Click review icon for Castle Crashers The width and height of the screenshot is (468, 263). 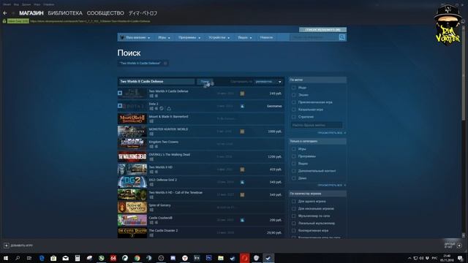click(x=242, y=220)
